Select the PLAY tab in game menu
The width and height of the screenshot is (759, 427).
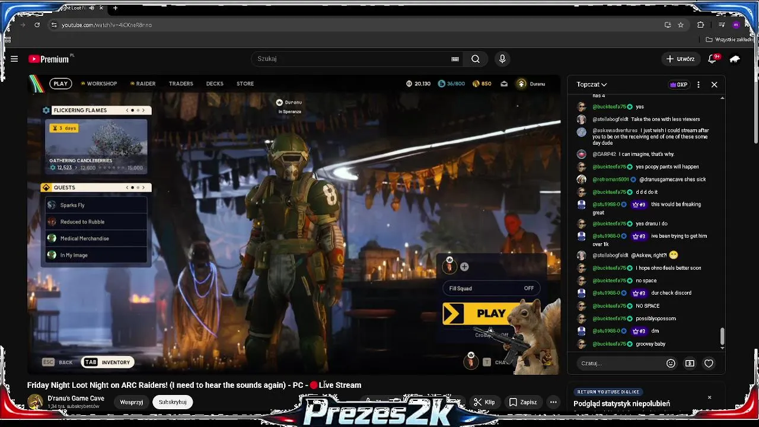(x=60, y=84)
